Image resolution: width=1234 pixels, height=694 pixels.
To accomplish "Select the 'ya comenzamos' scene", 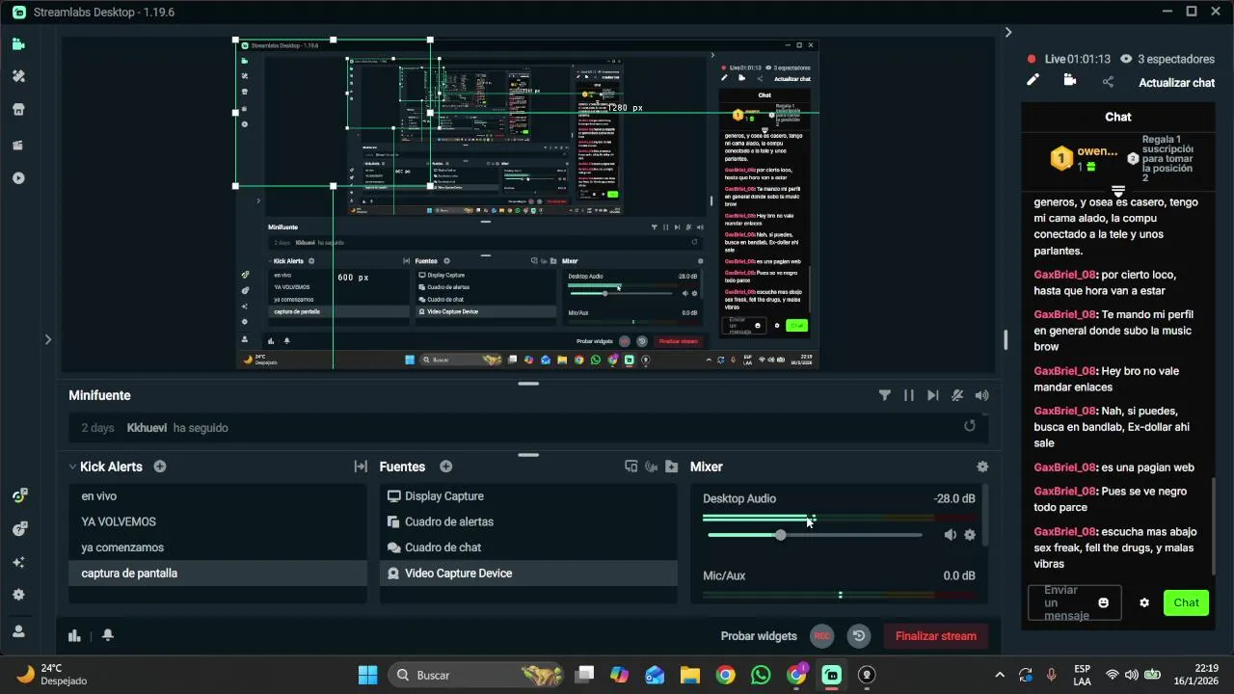I will click(218, 547).
